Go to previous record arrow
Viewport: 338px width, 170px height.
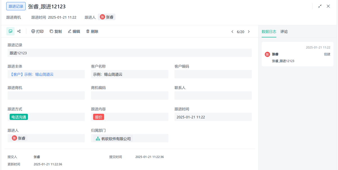232,32
